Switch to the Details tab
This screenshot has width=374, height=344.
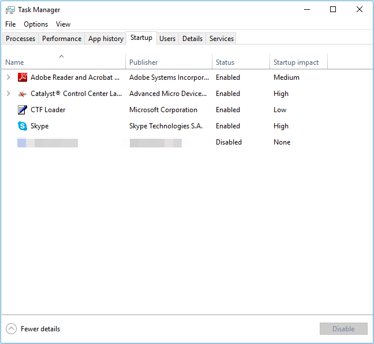click(192, 39)
